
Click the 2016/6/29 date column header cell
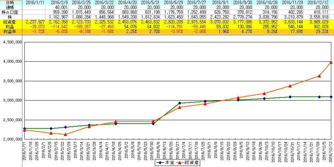tap(174, 2)
